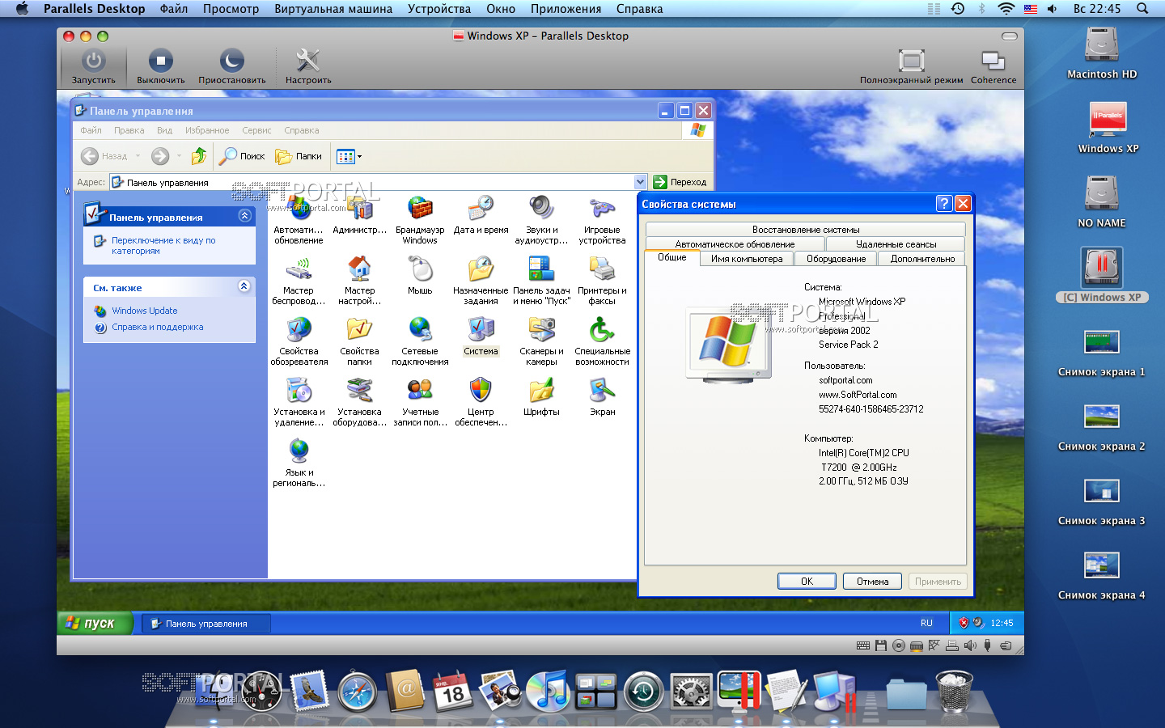This screenshot has width=1165, height=728.
Task: Click Панель управления taskbar button
Action: [x=206, y=624]
